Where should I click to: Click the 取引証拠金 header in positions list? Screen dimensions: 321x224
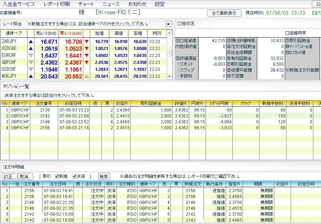(x=151, y=103)
